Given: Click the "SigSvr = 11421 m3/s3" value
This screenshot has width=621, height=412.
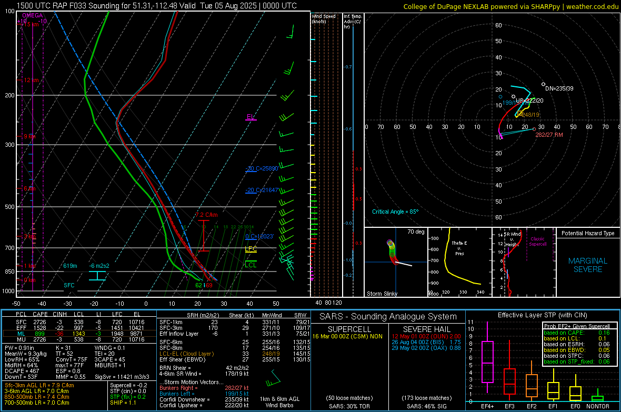Looking at the screenshot, I should click(122, 377).
